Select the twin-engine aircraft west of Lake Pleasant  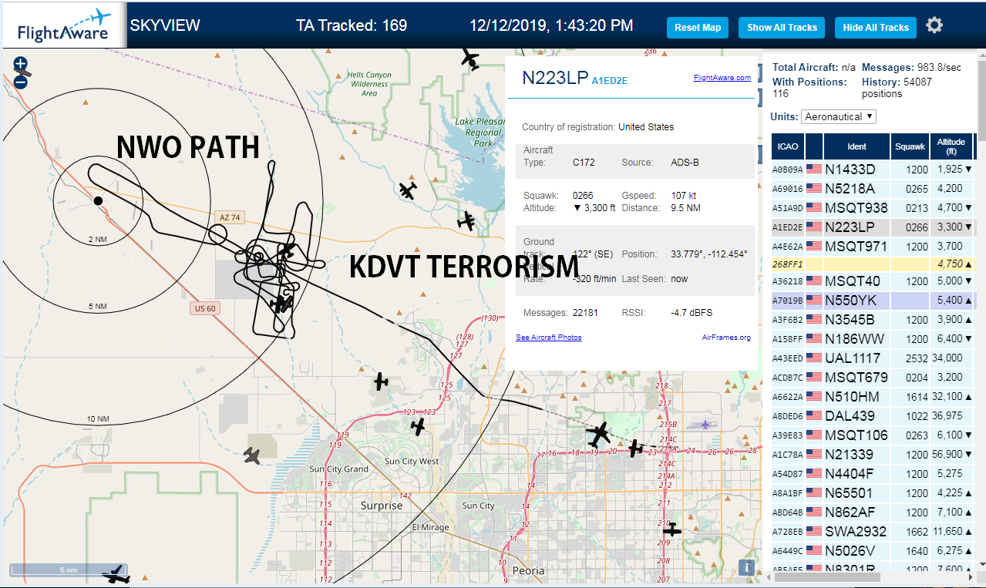(409, 190)
